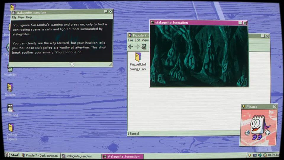Viewport: 284px width, 160px height.
Task: Close the Puzzle 7 window
Action: pos(267,36)
